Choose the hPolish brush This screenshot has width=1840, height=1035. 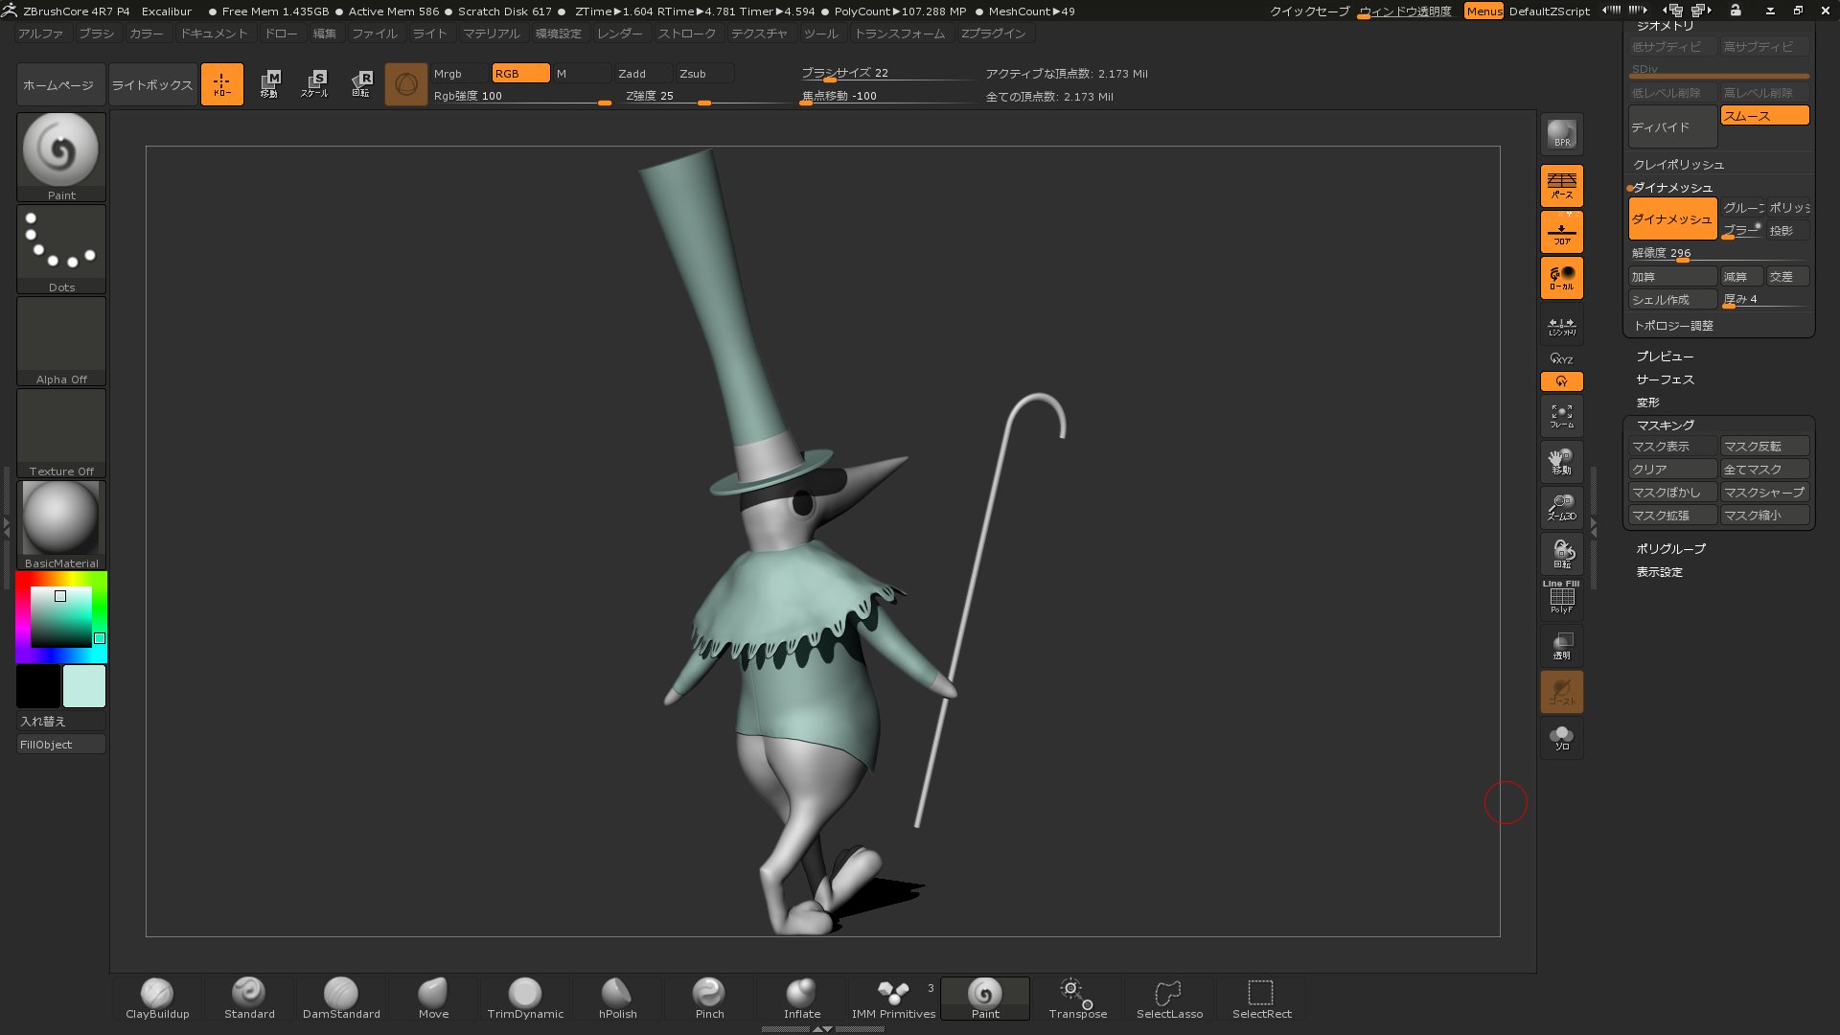click(x=617, y=998)
